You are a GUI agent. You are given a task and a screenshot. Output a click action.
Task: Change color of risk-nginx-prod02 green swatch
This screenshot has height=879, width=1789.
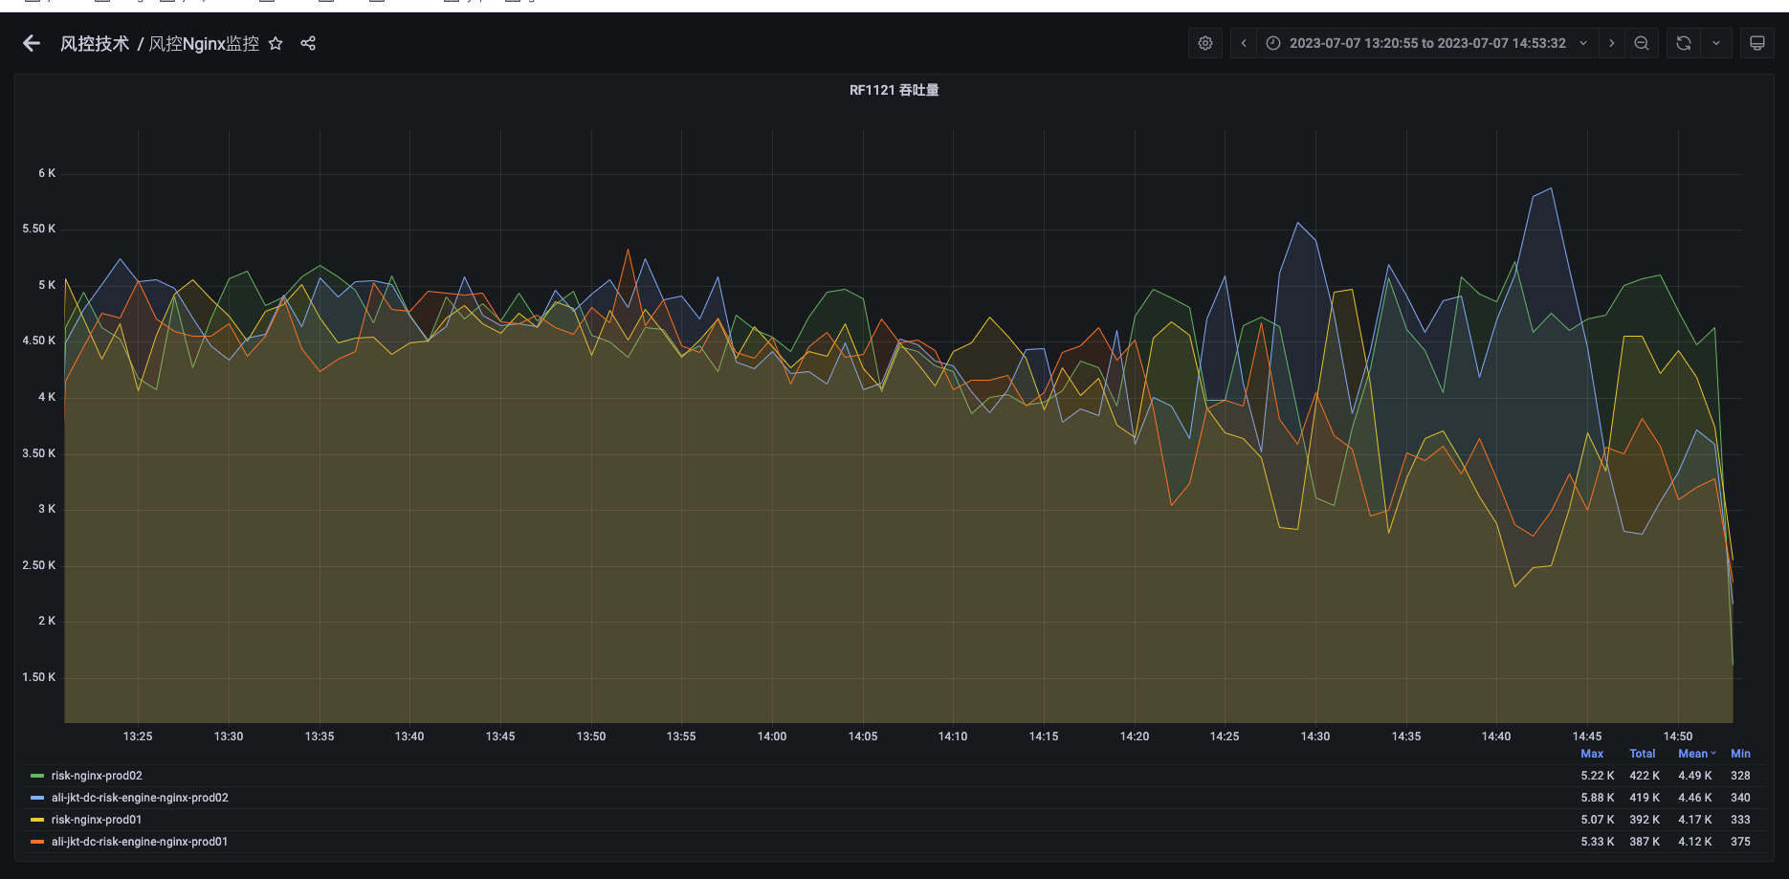point(37,776)
